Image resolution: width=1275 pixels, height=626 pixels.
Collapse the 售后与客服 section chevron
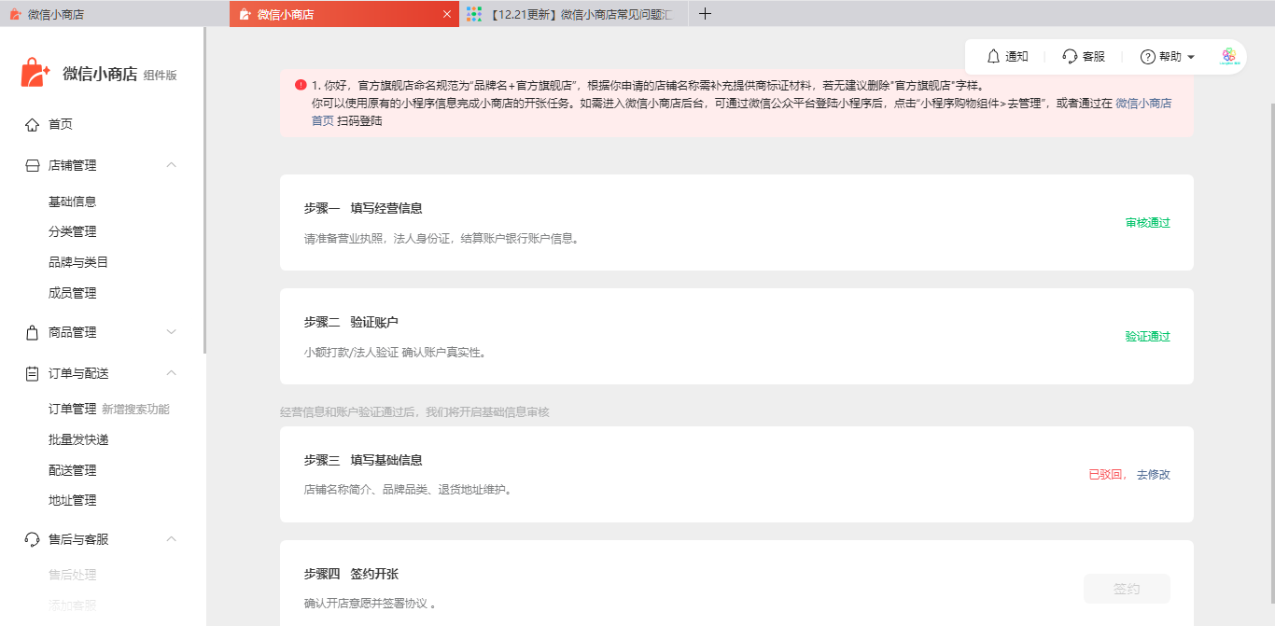tap(171, 539)
